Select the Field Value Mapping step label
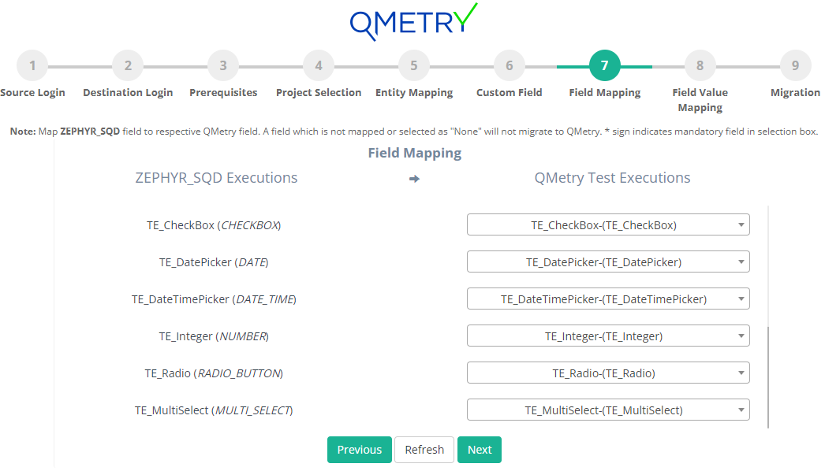 [700, 100]
